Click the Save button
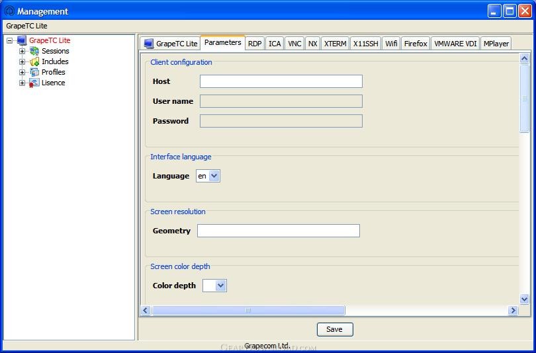The image size is (536, 353). point(335,329)
